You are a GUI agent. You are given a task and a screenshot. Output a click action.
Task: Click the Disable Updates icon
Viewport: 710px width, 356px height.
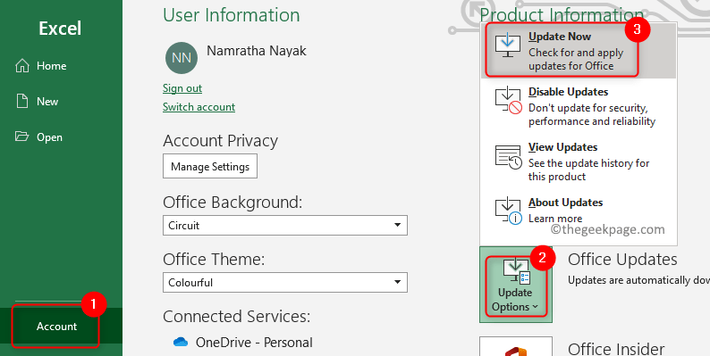click(x=509, y=99)
